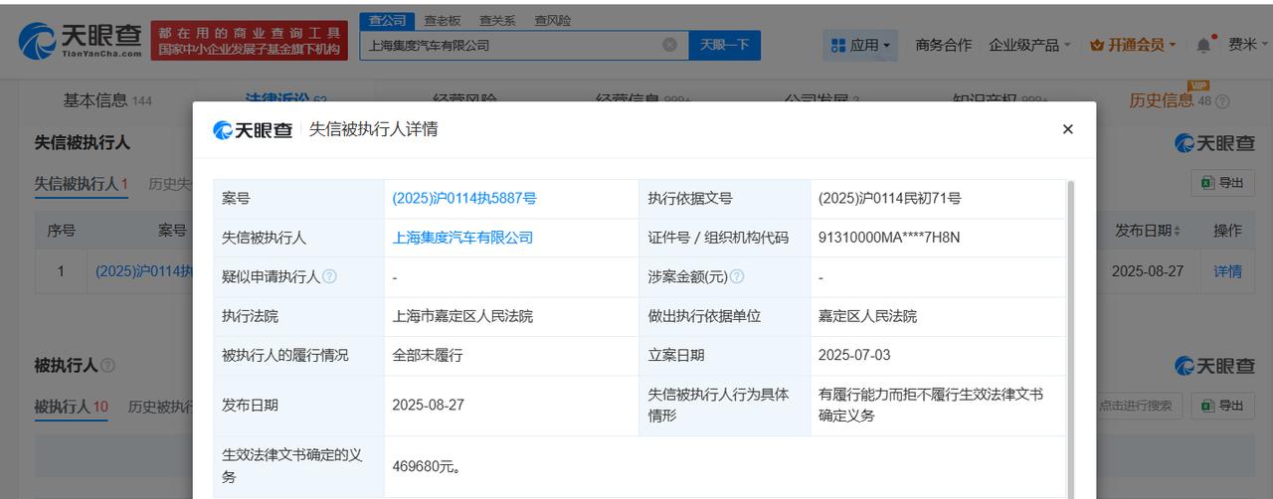Click the 有履行能力而拒不履行 description text
1273x499 pixels.
pyautogui.click(x=930, y=405)
